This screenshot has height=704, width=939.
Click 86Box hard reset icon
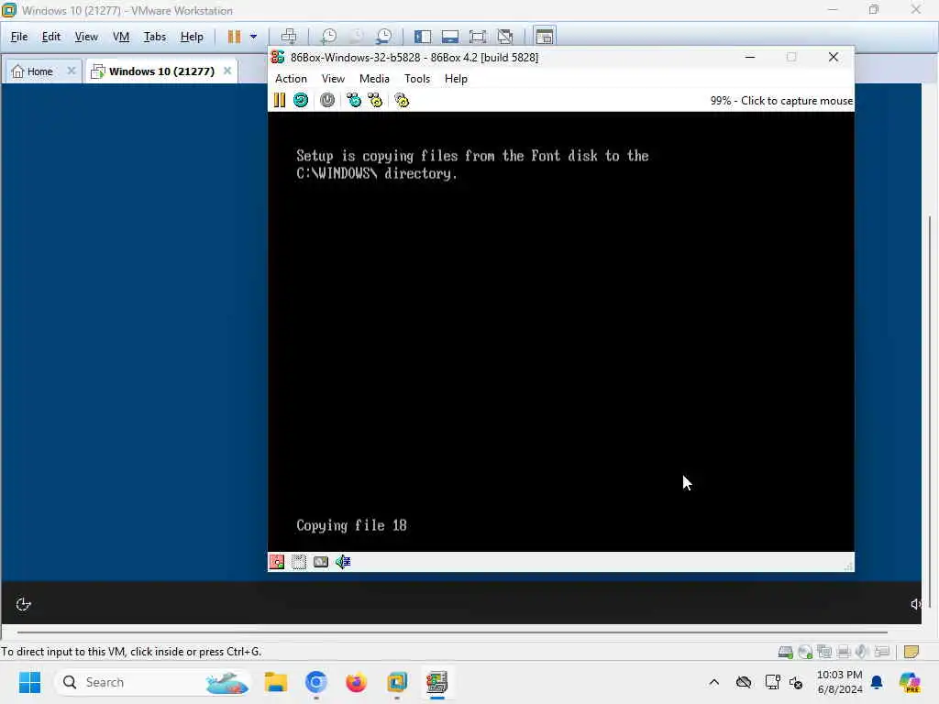click(301, 100)
